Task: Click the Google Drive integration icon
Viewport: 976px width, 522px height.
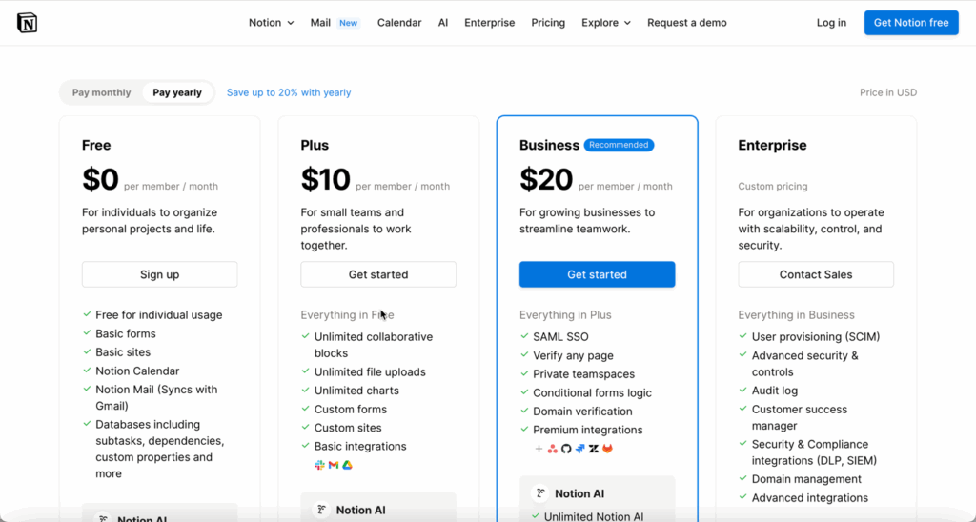Action: 347,465
